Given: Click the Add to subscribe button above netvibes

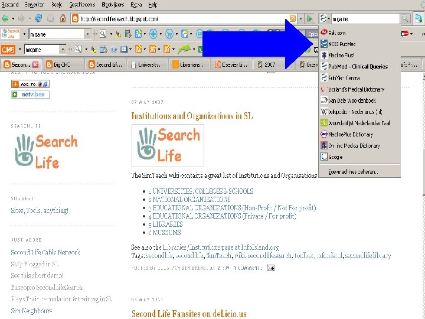Looking at the screenshot, I should pos(30,84).
